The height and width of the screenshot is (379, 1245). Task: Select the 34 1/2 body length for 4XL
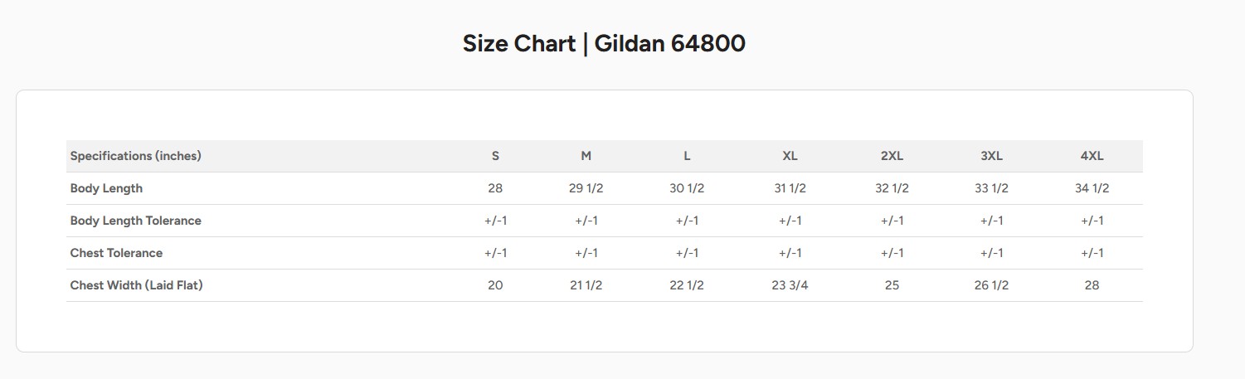1092,188
